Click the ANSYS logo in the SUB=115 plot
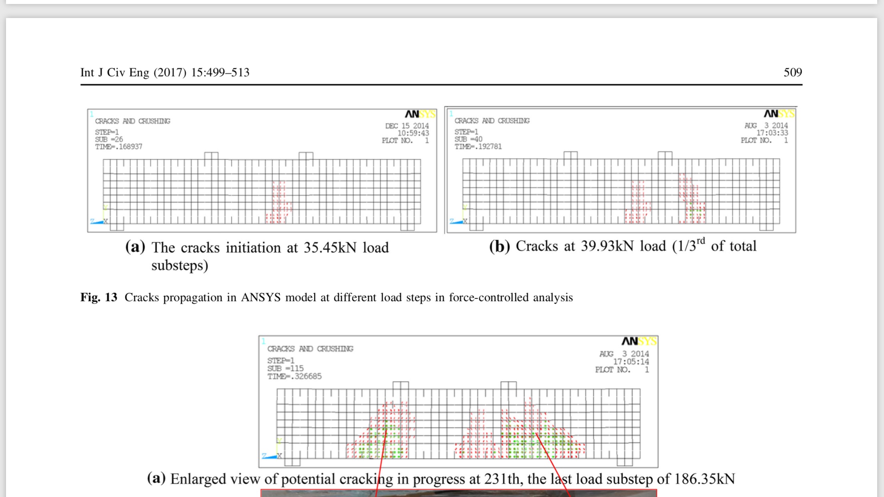This screenshot has height=497, width=884. [638, 341]
